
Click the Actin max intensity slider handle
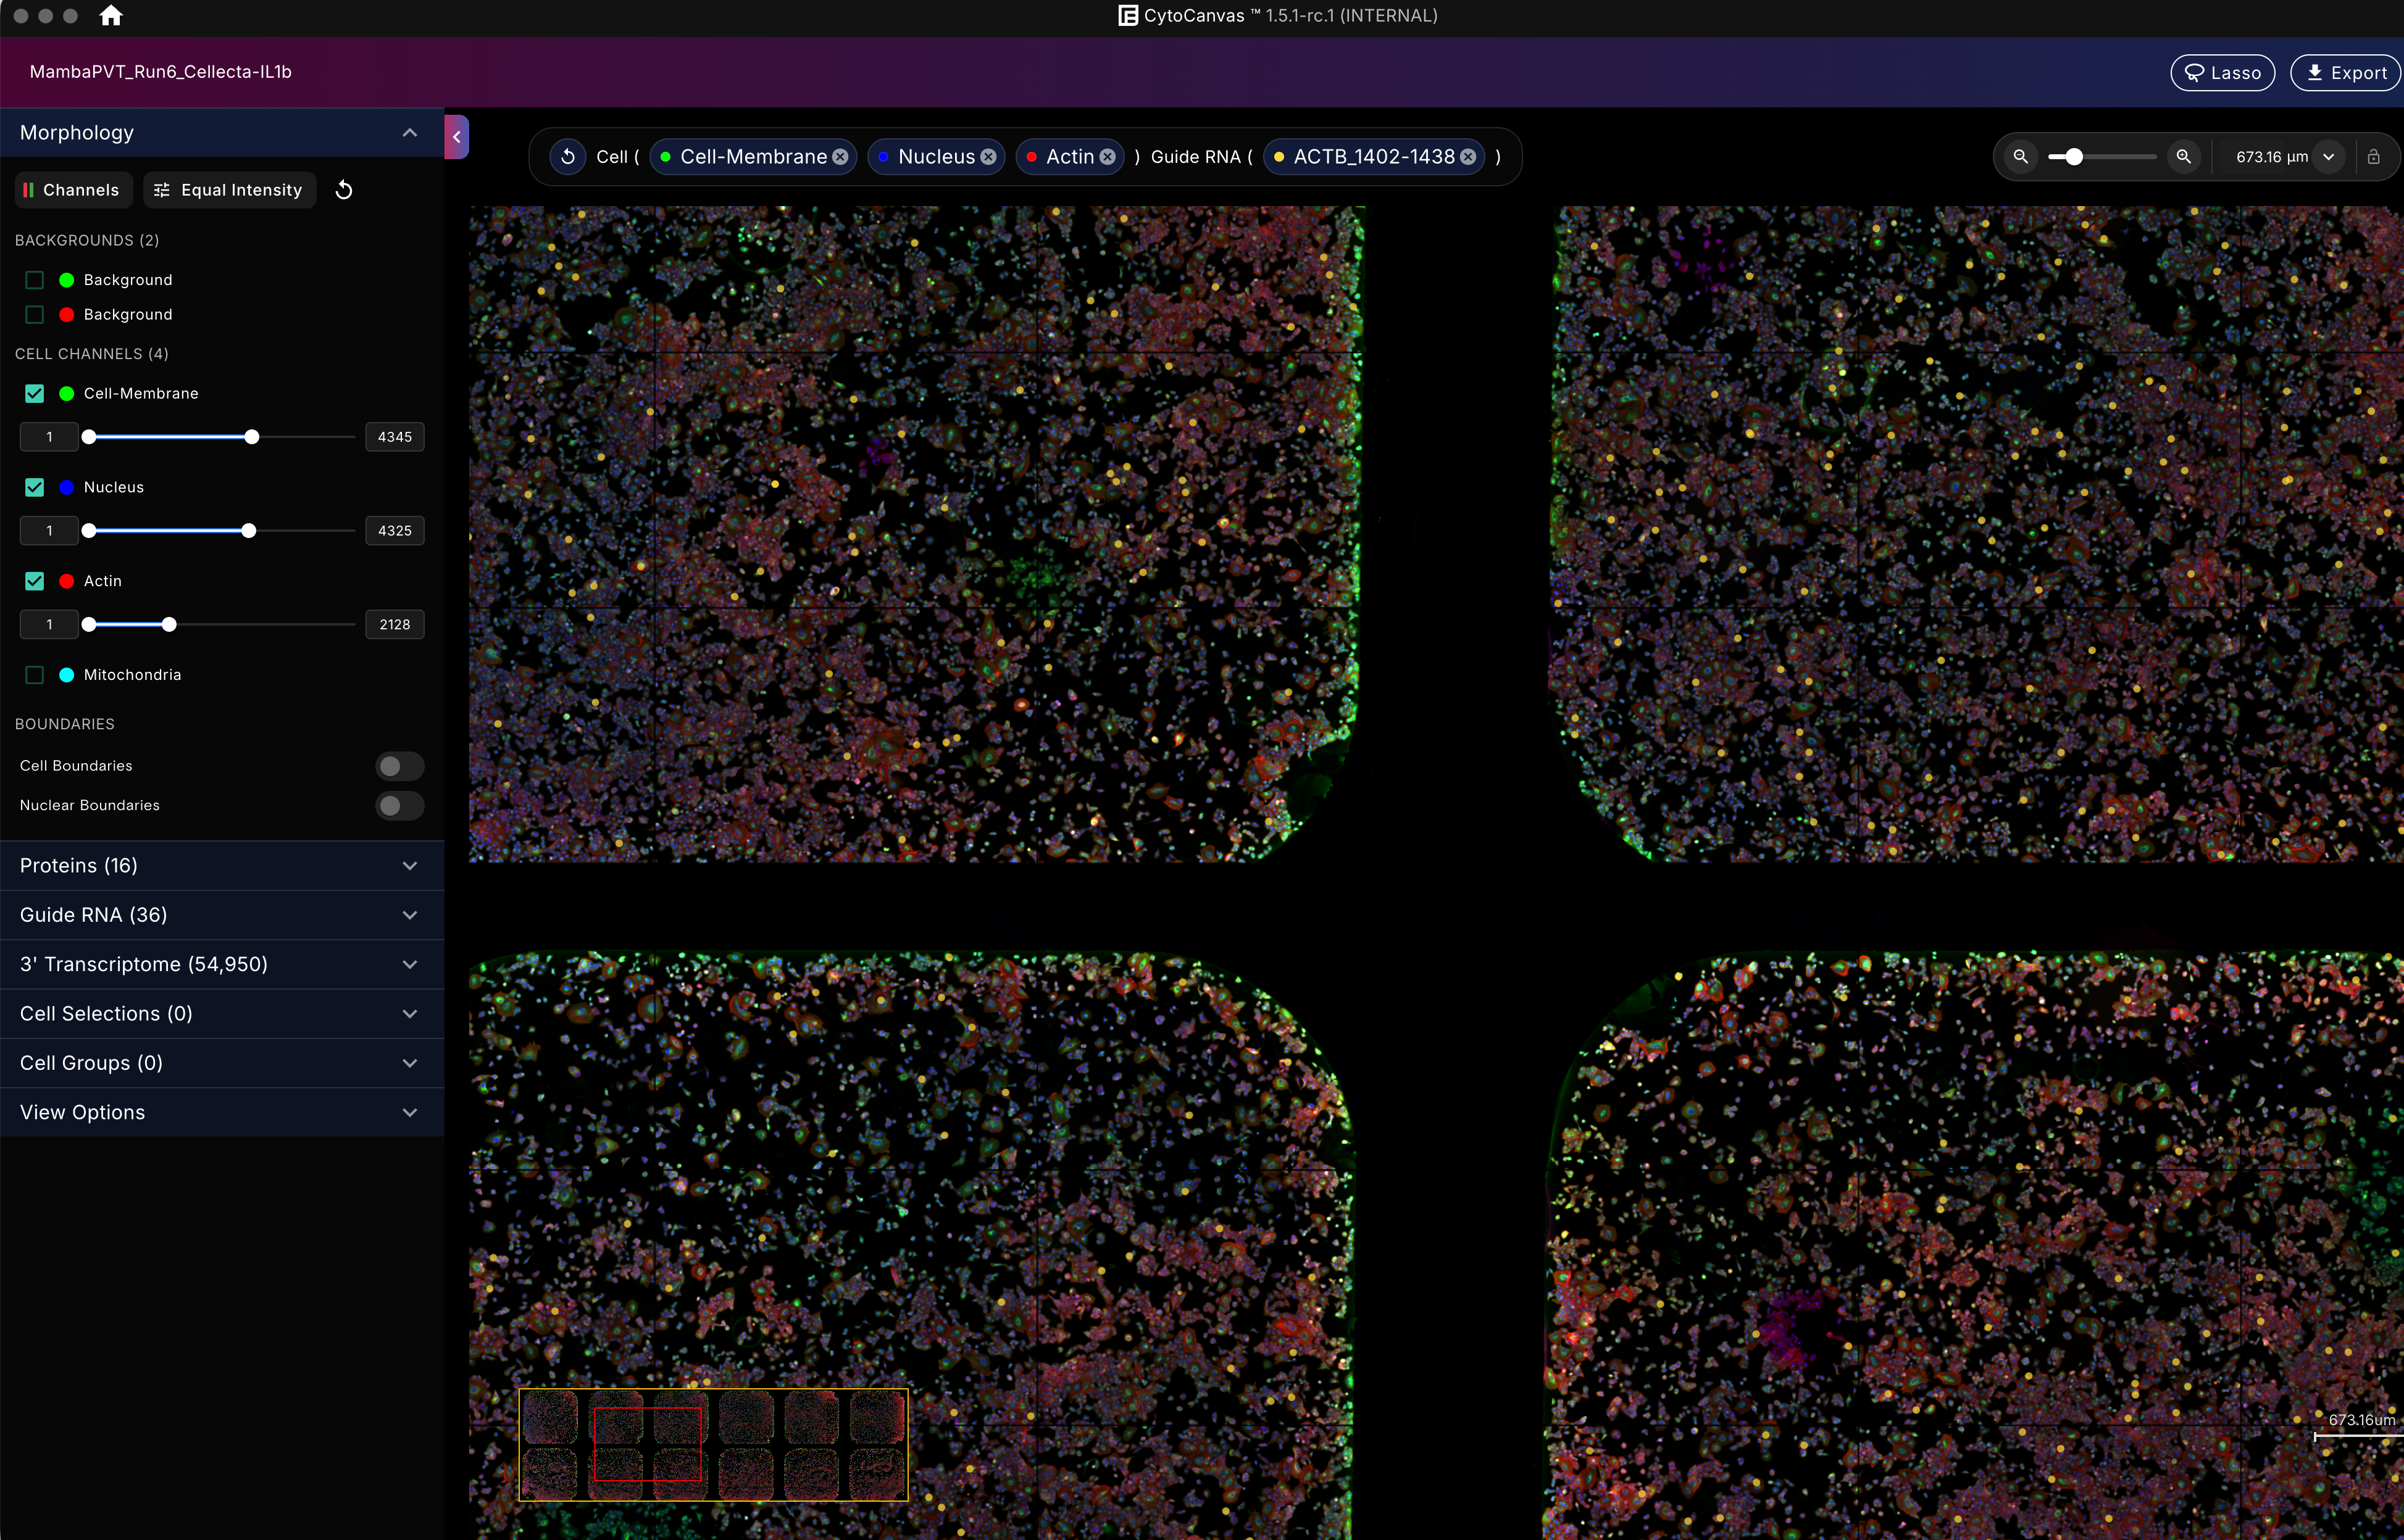169,625
